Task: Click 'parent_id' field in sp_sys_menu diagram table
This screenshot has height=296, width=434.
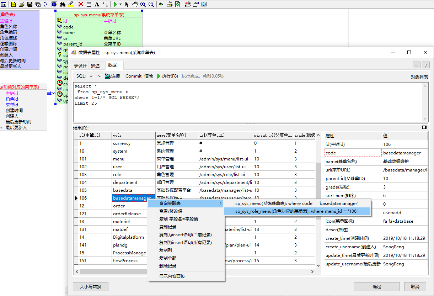Action: pyautogui.click(x=73, y=44)
